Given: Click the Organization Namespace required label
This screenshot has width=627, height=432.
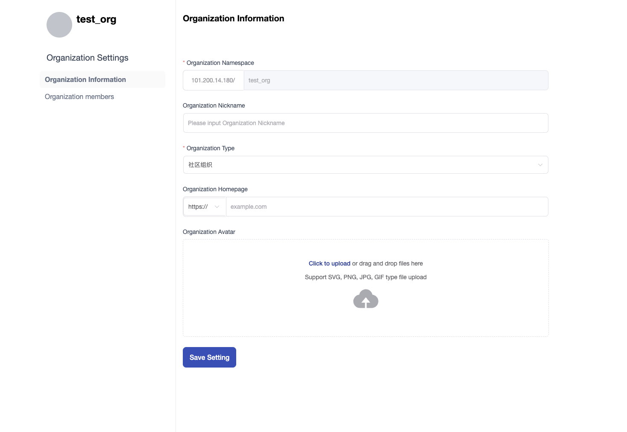Looking at the screenshot, I should tap(220, 63).
